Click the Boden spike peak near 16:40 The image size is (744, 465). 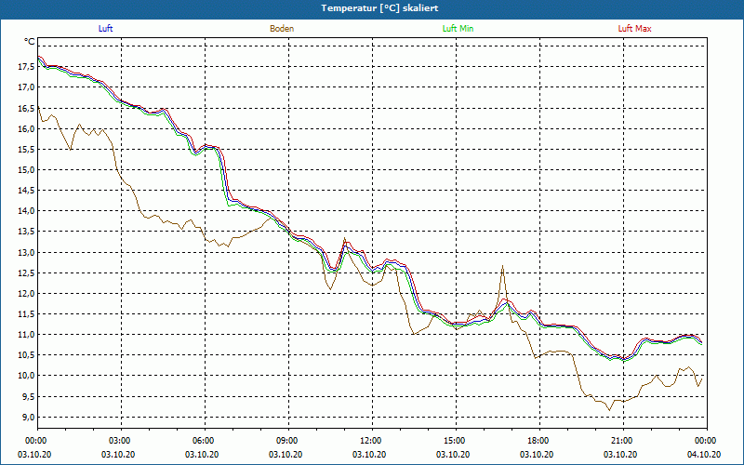pyautogui.click(x=502, y=266)
